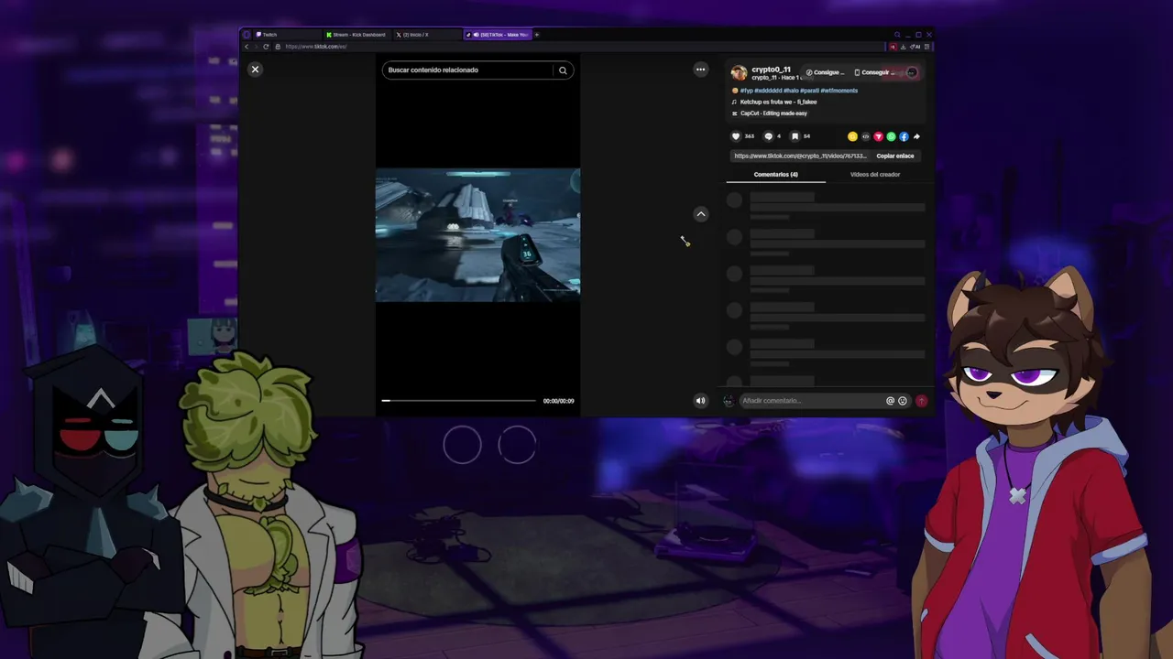Image resolution: width=1173 pixels, height=659 pixels.
Task: Click the embed code share icon
Action: click(865, 136)
